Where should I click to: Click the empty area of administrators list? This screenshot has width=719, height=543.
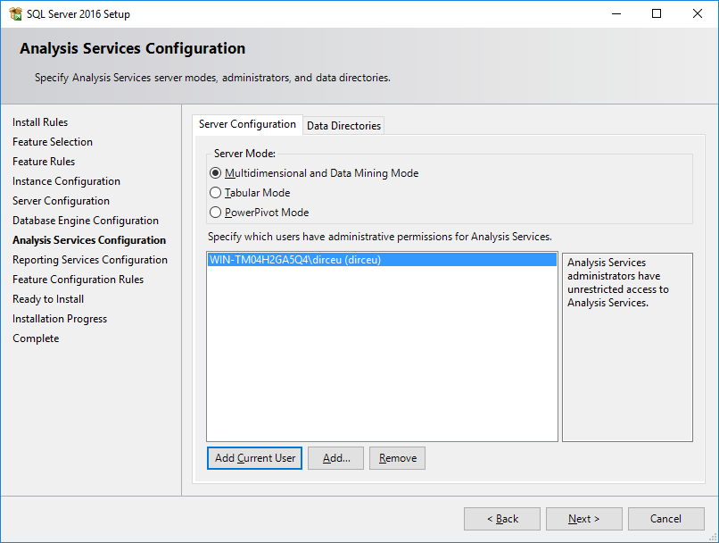pos(382,354)
